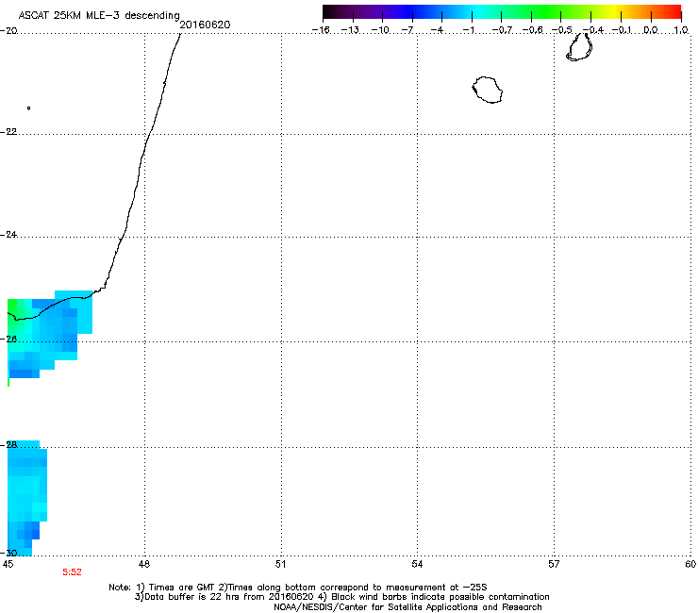Screen dimensions: 698x613
Task: Click the colorbar label -10
Action: click(x=380, y=30)
